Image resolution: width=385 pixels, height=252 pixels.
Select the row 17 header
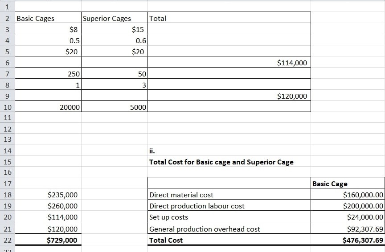point(7,184)
